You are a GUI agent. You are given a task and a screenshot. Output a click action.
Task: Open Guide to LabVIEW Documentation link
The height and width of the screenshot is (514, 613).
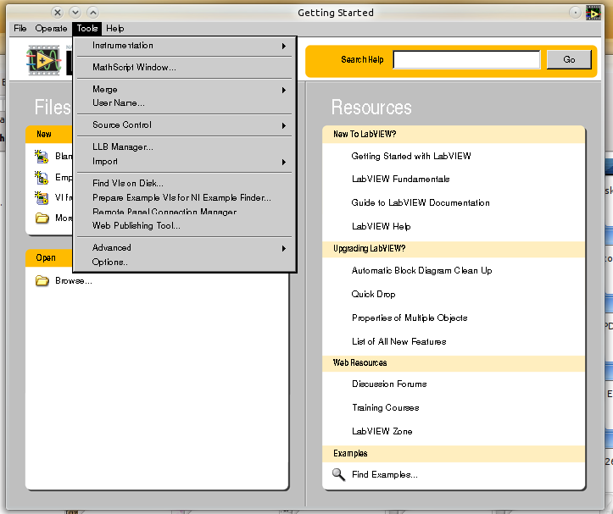click(421, 202)
